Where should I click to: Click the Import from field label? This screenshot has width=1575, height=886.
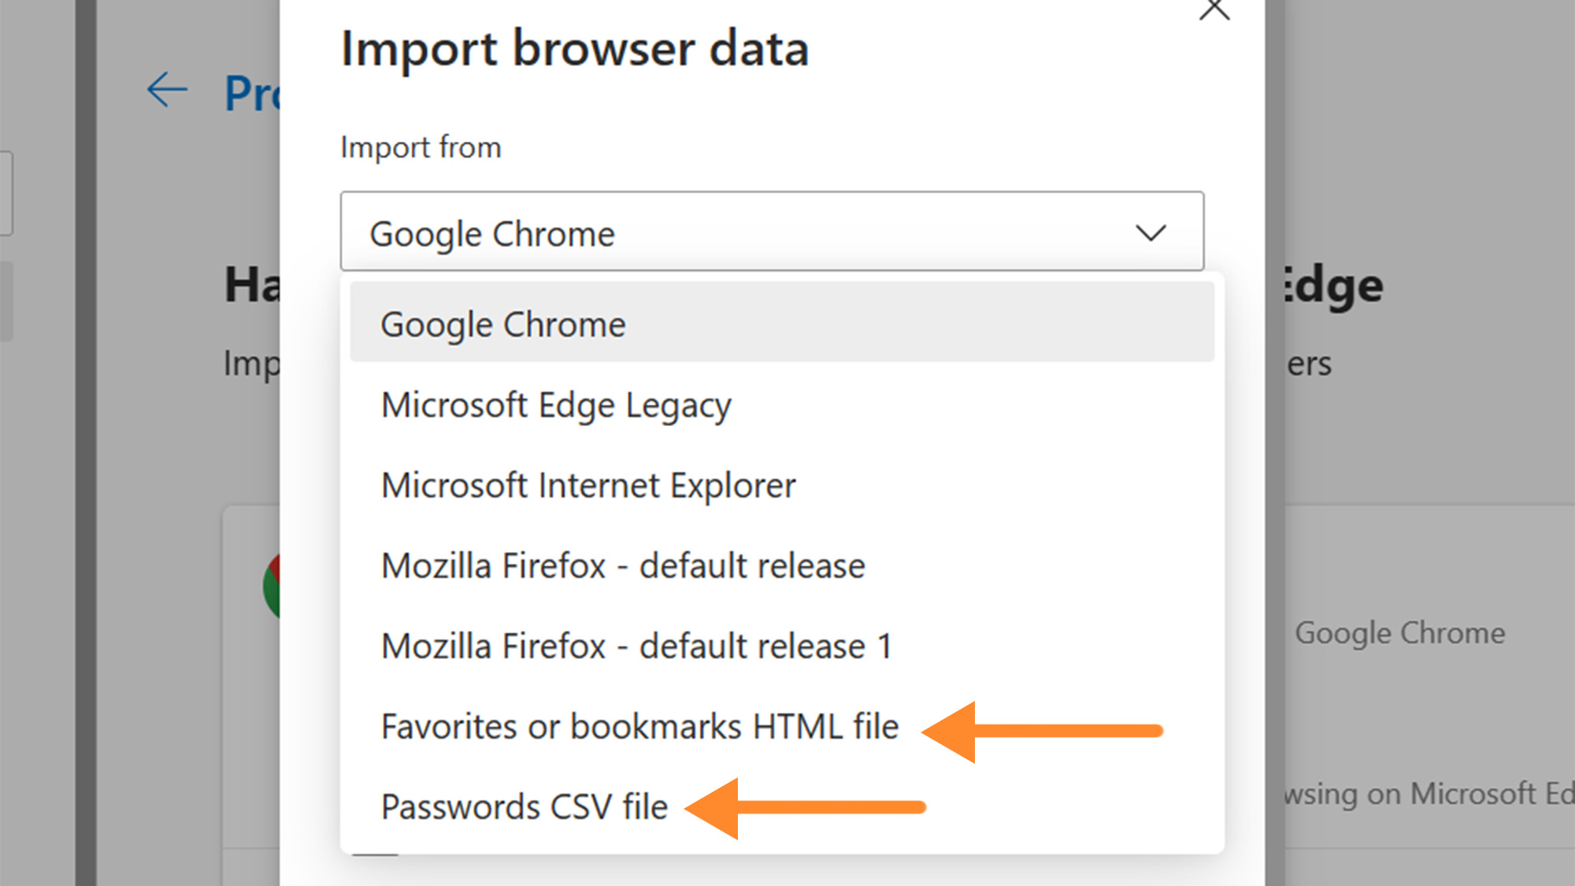421,146
